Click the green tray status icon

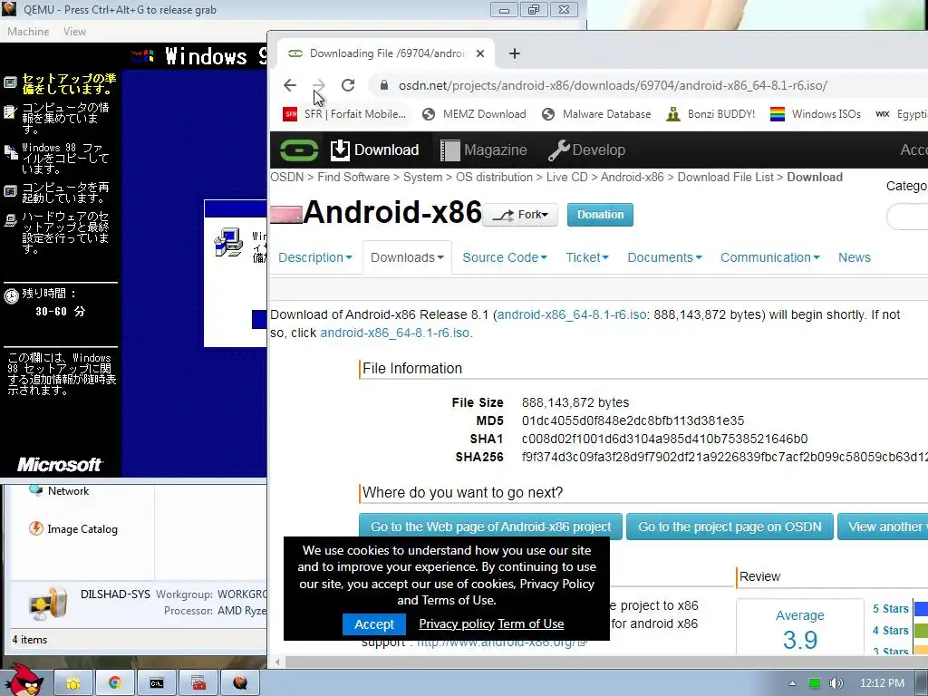click(x=815, y=683)
